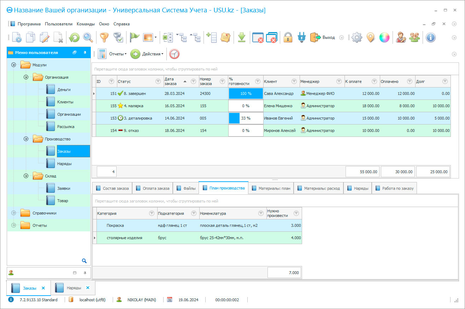Click the blue info icon in toolbar

[430, 37]
